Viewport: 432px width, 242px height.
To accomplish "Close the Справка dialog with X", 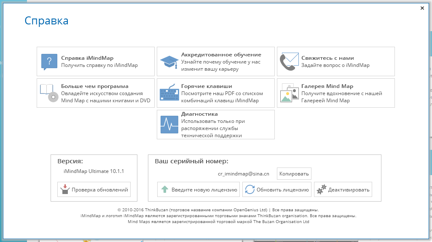I will click(422, 8).
